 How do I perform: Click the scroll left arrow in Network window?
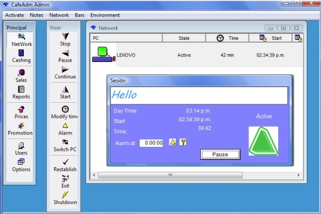(x=94, y=175)
